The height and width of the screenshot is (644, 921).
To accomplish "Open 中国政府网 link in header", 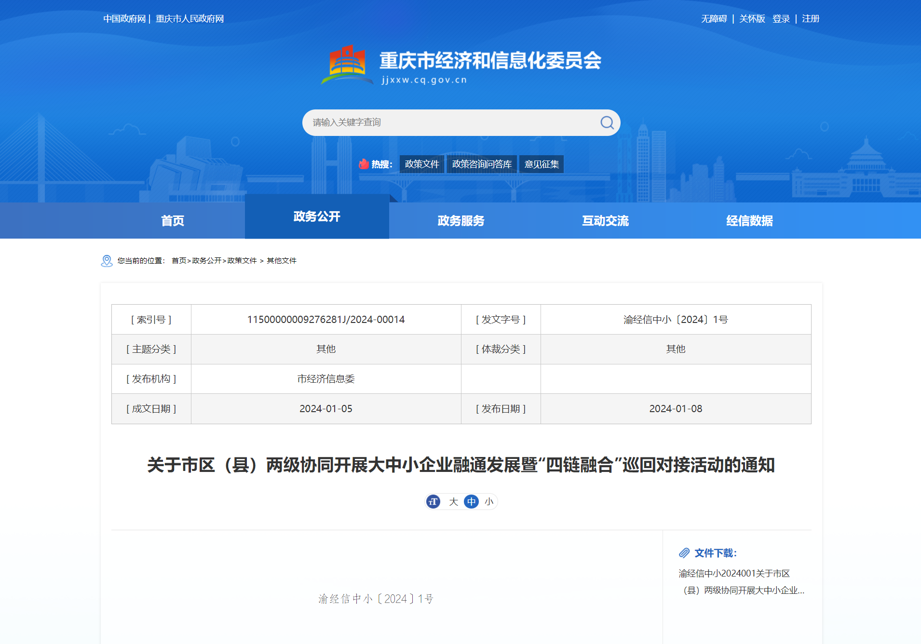I will pyautogui.click(x=124, y=19).
